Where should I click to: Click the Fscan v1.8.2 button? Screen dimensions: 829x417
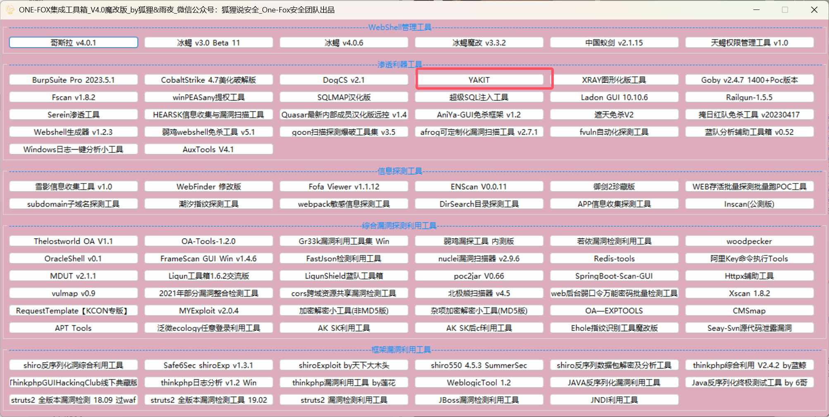click(x=74, y=97)
